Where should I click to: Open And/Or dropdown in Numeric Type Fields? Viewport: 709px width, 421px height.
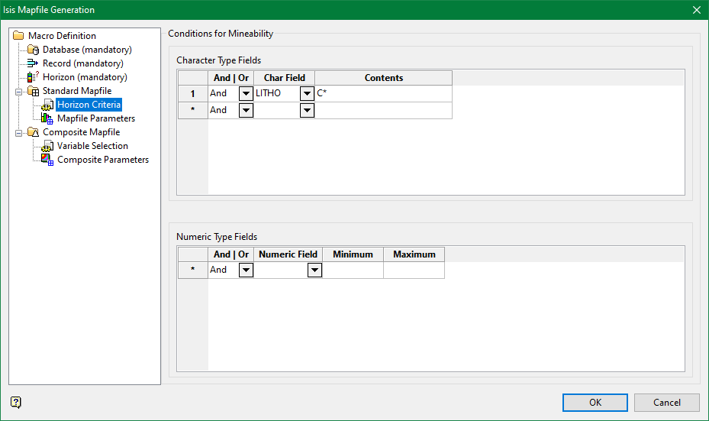(x=246, y=270)
